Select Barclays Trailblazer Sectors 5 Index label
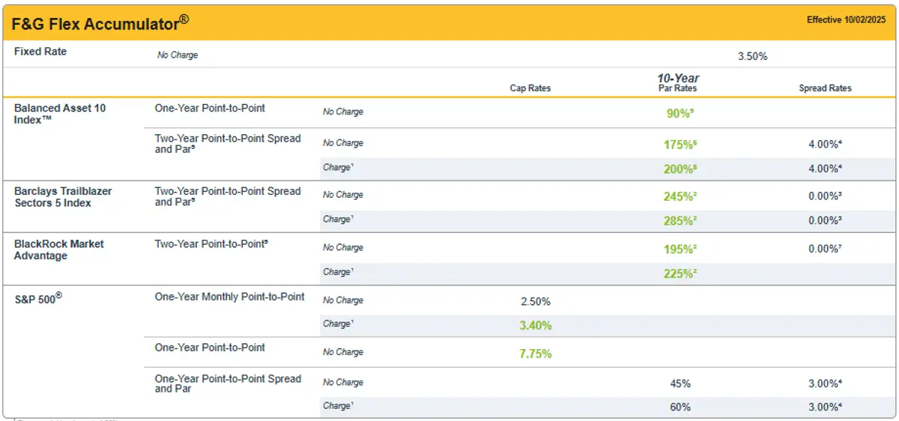Screen dimensions: 899x421 pyautogui.click(x=63, y=197)
